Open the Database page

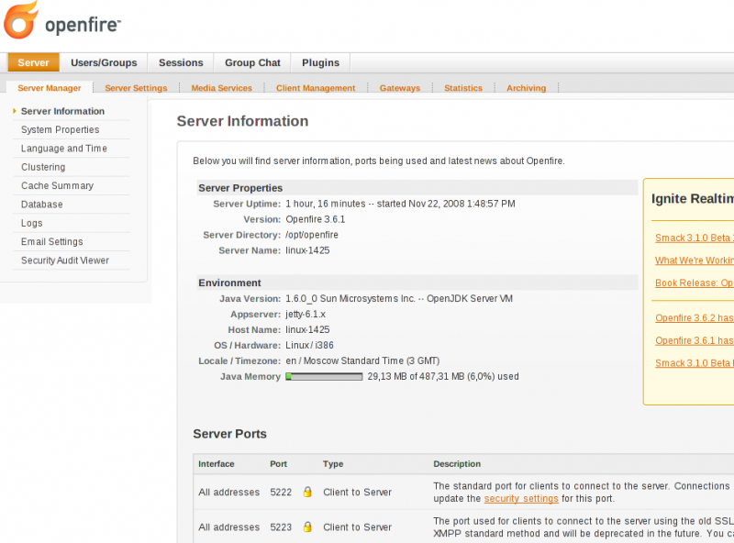[x=41, y=205]
